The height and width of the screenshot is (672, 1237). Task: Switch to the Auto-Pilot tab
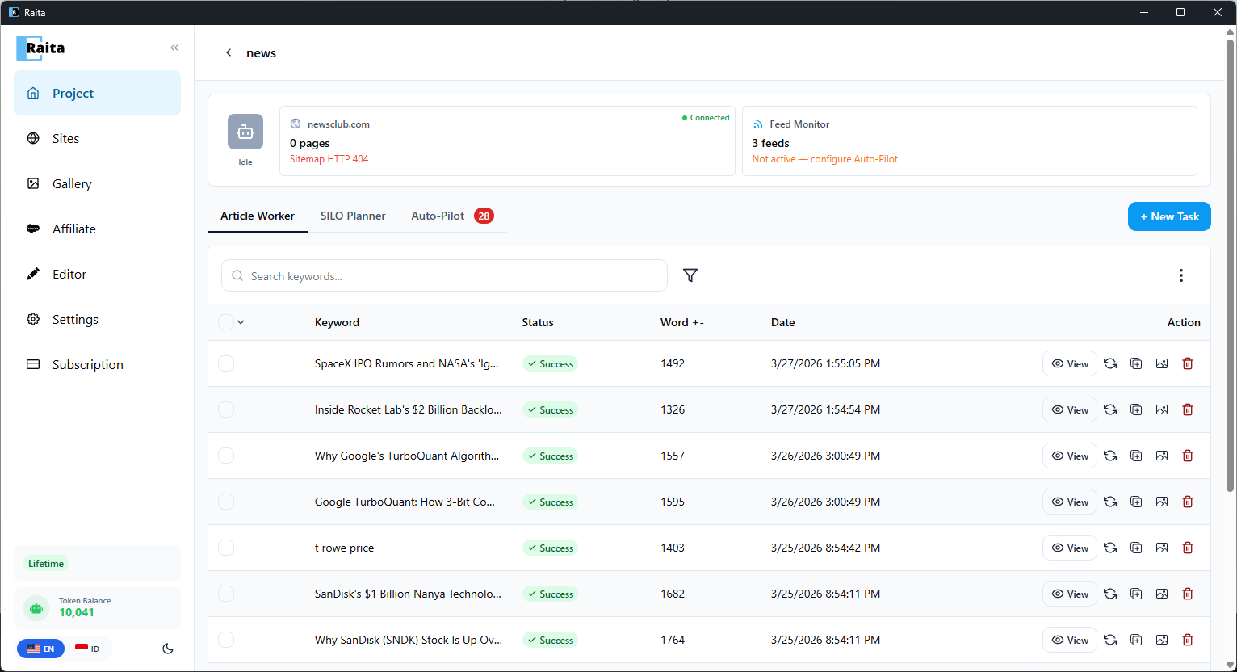point(452,216)
